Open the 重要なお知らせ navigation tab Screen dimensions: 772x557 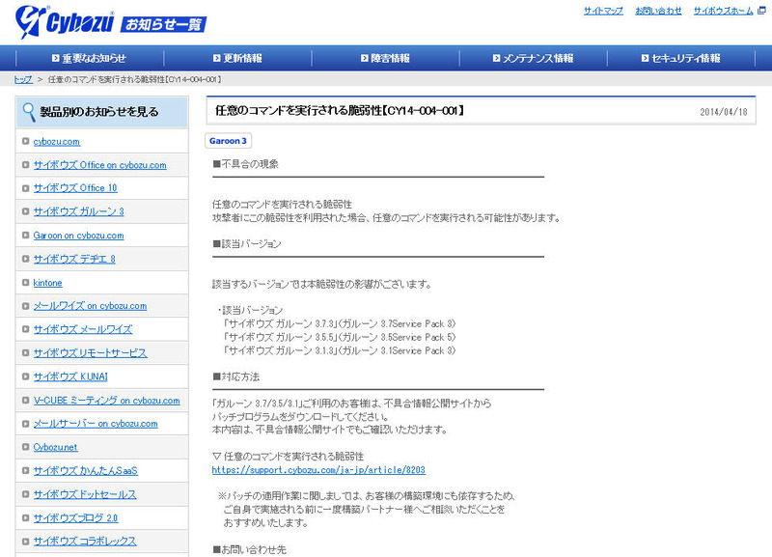[x=89, y=58]
